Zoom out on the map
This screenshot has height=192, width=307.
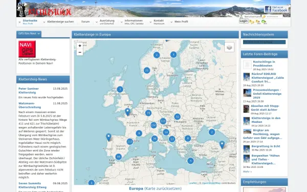point(80,52)
